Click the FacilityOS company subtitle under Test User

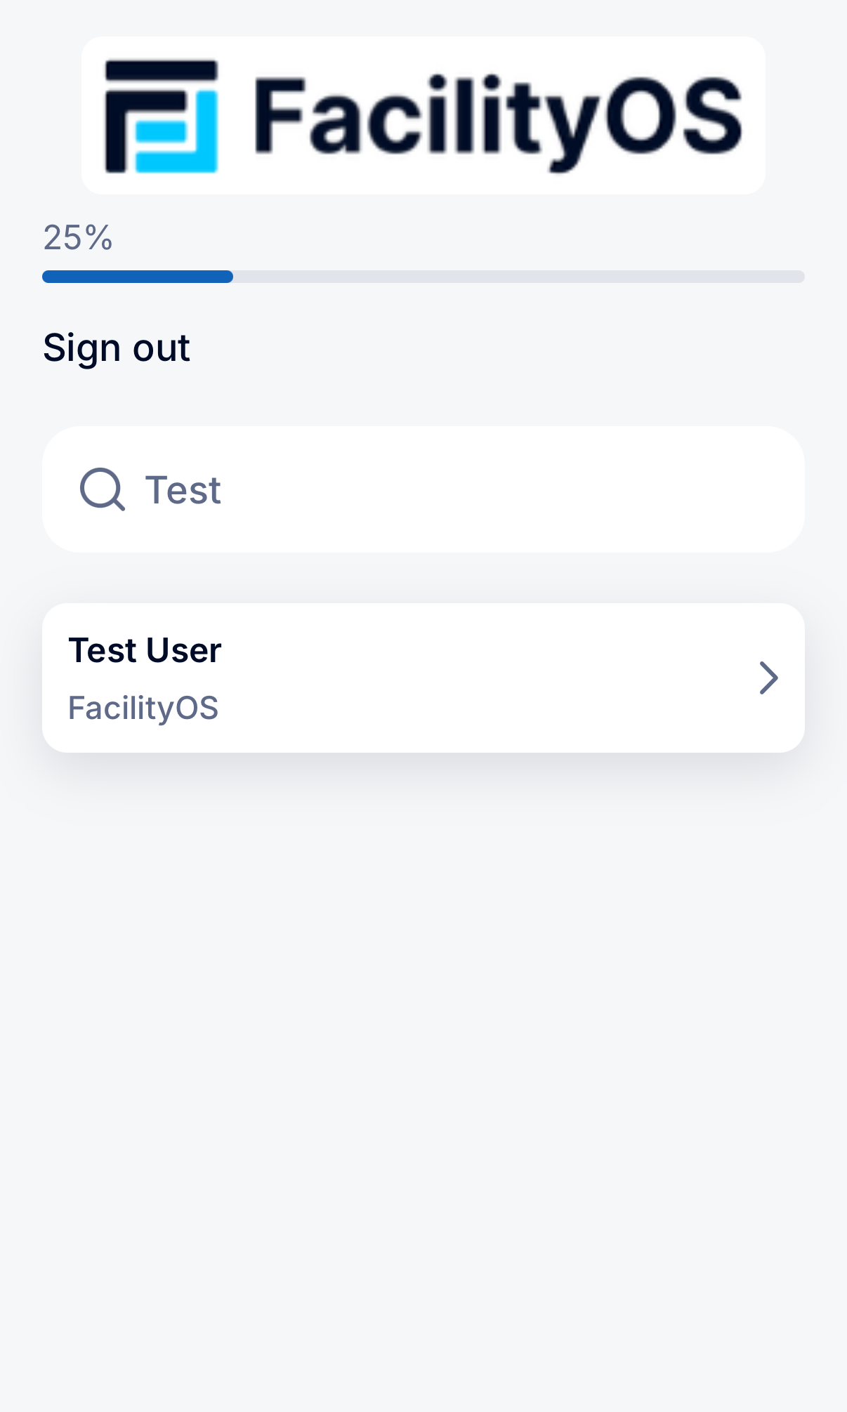143,708
